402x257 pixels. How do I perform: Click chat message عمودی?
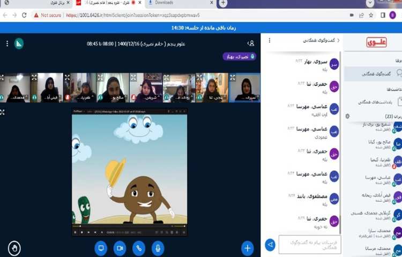(321, 137)
